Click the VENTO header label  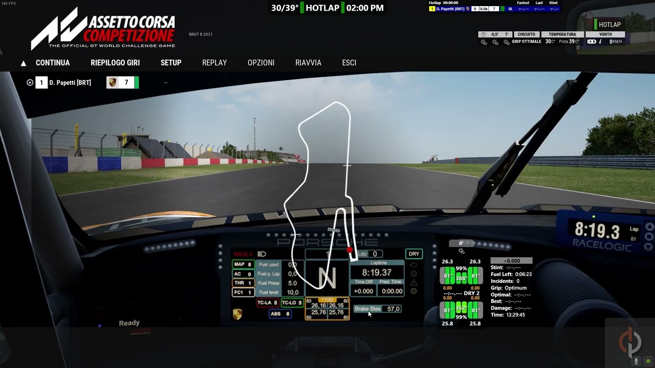pyautogui.click(x=605, y=34)
